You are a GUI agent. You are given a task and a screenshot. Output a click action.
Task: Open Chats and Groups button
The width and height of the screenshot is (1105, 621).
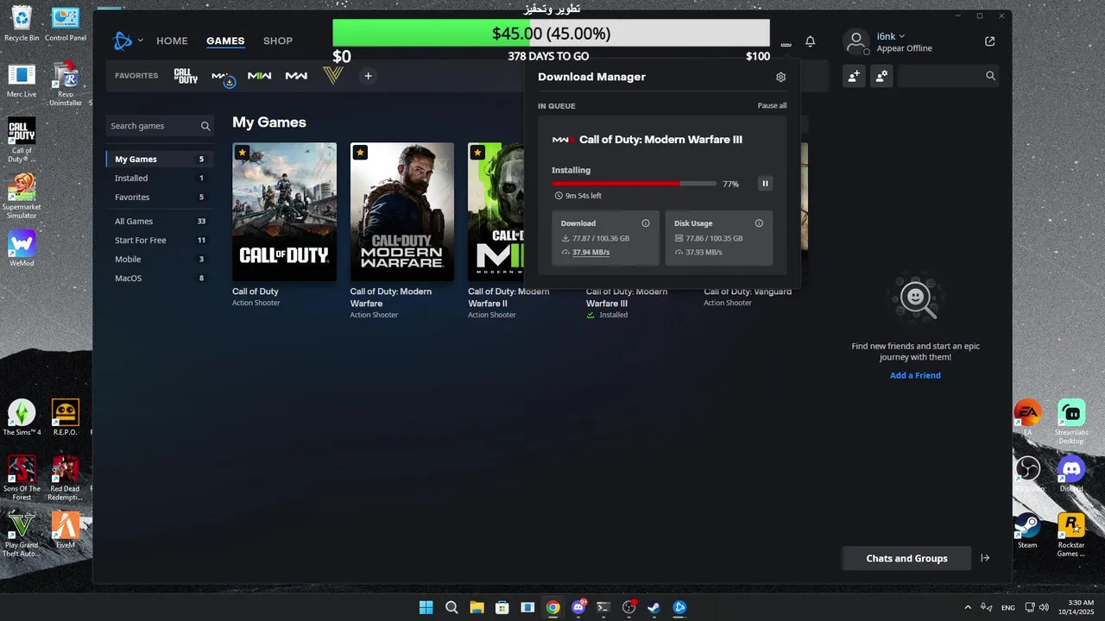point(906,558)
